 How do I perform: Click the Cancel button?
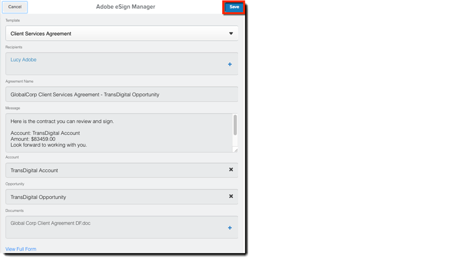[15, 7]
